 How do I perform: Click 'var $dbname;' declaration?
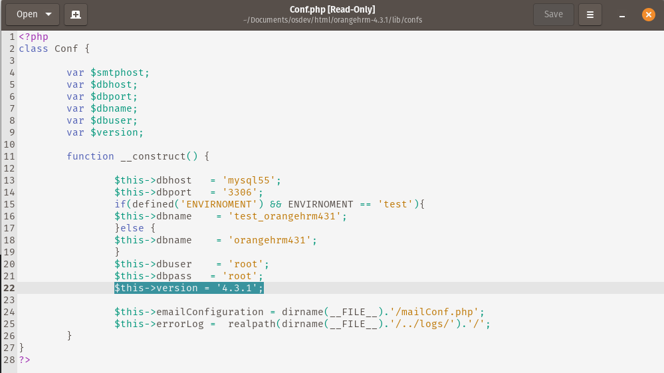point(102,108)
